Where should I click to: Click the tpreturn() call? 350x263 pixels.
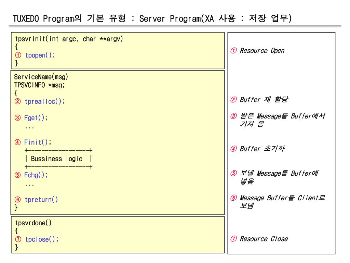41,200
